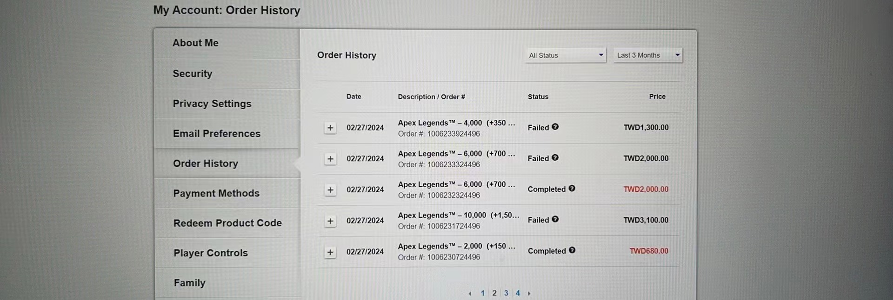Open the Last 3 Months date range dropdown

pos(648,55)
